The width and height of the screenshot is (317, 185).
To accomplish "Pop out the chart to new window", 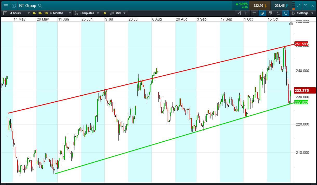I will [306, 5].
